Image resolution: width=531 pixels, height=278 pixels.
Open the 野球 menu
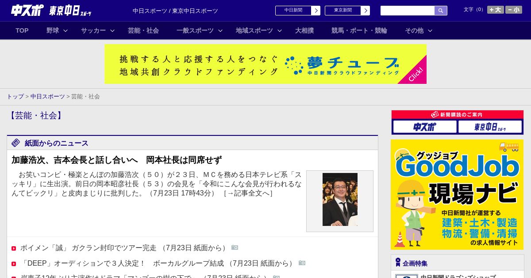coord(53,30)
